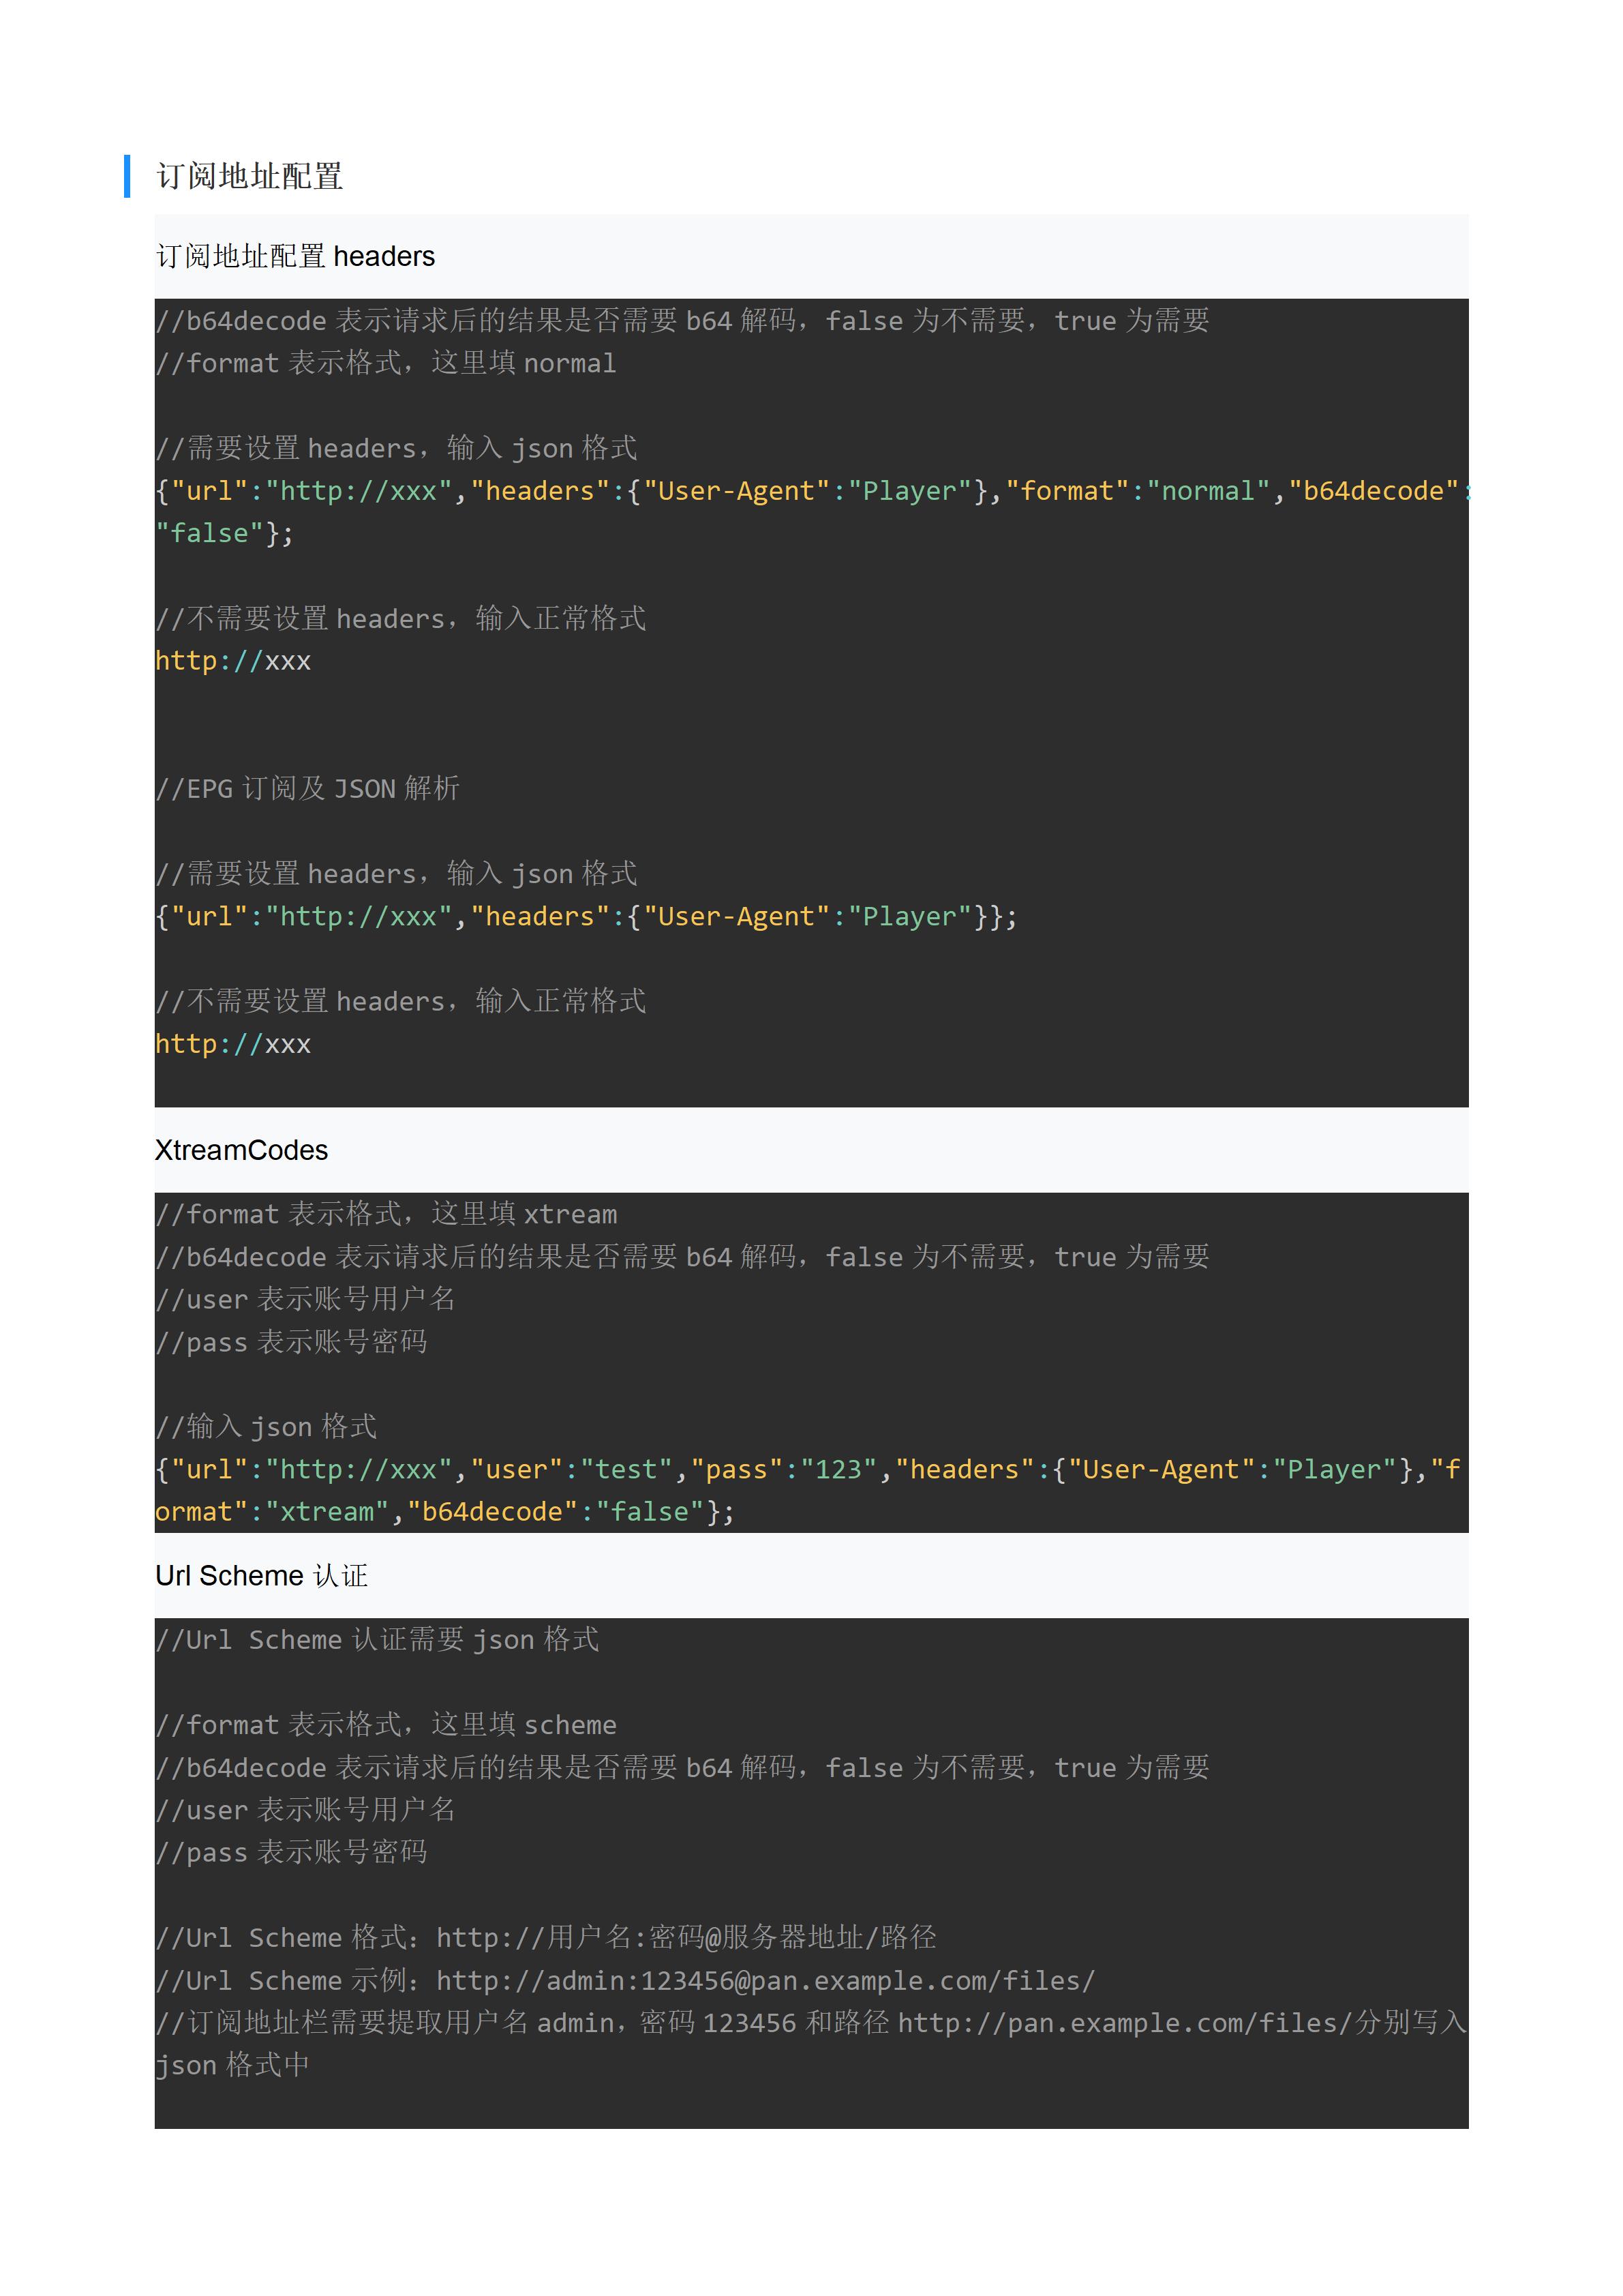Click http://pan.example.com/files/ path in last comment
The image size is (1623, 2296).
1124,2023
